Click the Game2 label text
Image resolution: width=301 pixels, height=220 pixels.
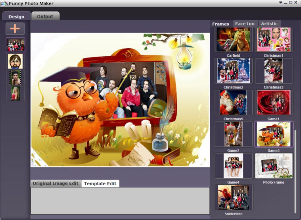pos(233,151)
